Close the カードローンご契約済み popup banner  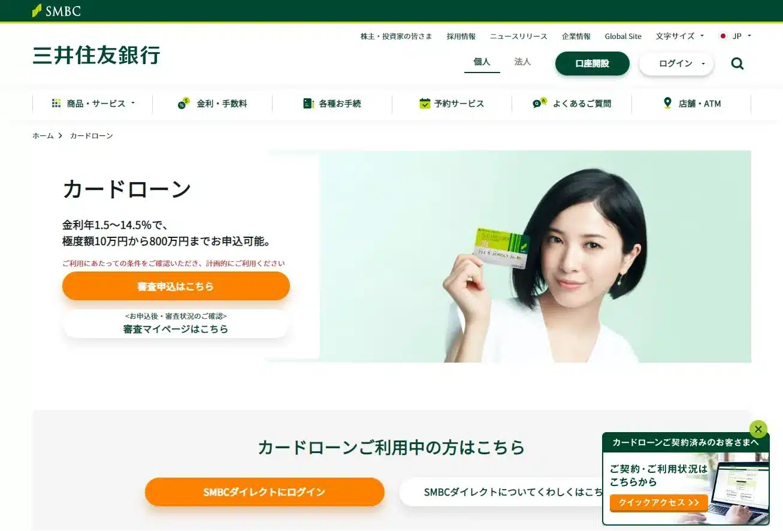[x=758, y=429]
